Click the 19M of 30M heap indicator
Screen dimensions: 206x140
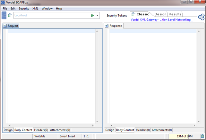[x=185, y=136]
